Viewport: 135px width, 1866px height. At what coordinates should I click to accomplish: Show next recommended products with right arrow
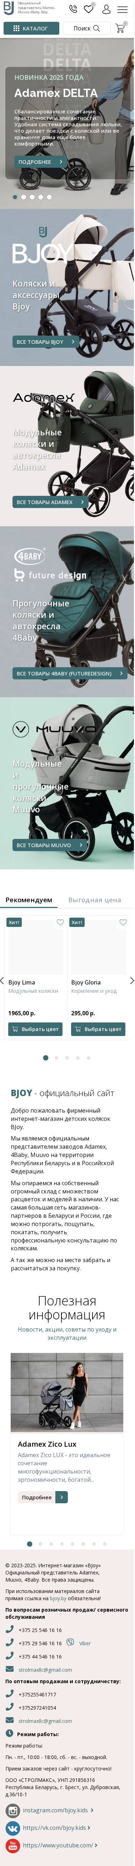[131, 981]
